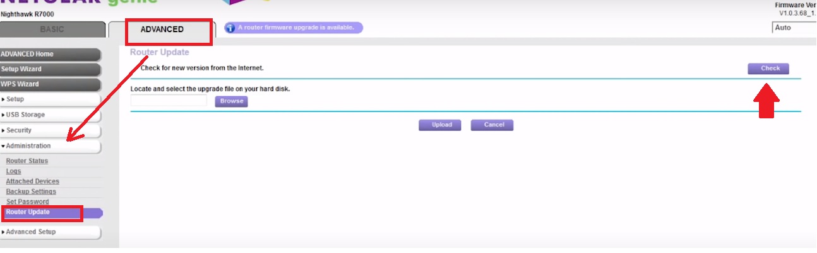This screenshot has width=817, height=253.
Task: Open Backup Settings page
Action: 31,191
